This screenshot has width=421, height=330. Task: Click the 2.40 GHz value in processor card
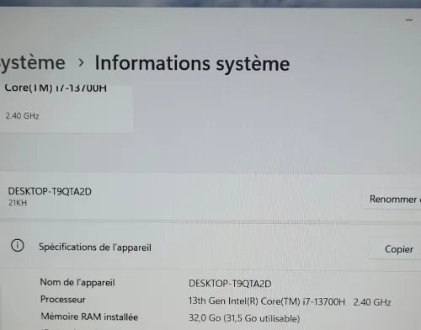[22, 116]
